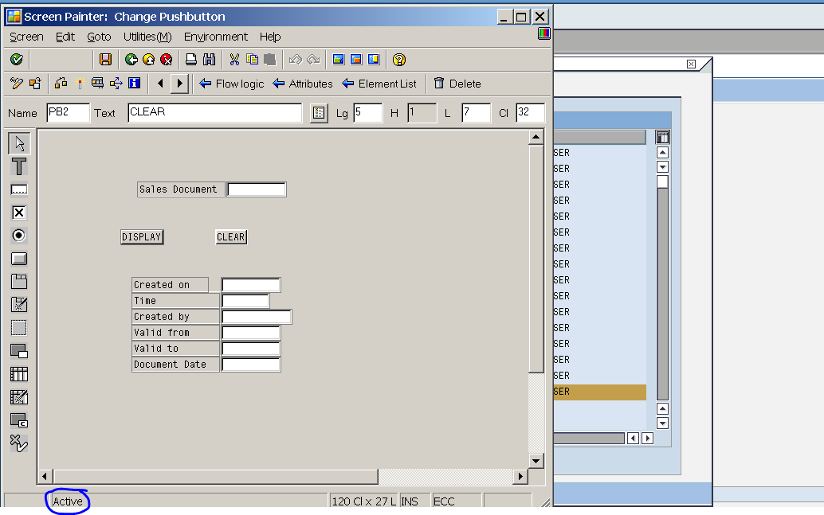Open the Utilities(M) menu
The height and width of the screenshot is (515, 824).
click(147, 37)
